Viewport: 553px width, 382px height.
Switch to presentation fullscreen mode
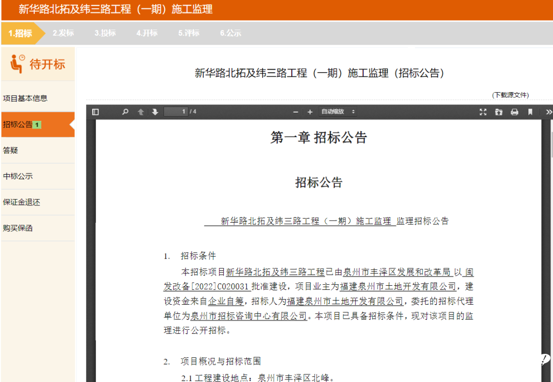point(482,112)
